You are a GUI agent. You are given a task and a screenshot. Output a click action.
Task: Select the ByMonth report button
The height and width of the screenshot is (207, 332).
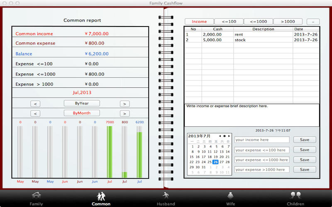pyautogui.click(x=82, y=113)
